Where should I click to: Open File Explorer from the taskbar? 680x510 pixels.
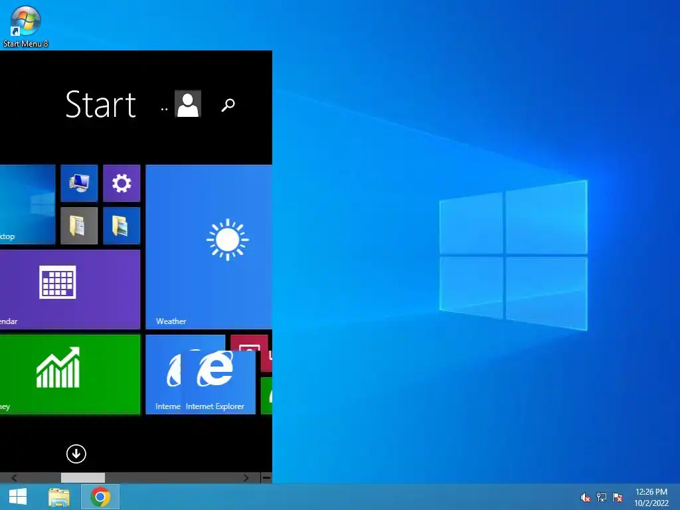(x=59, y=497)
